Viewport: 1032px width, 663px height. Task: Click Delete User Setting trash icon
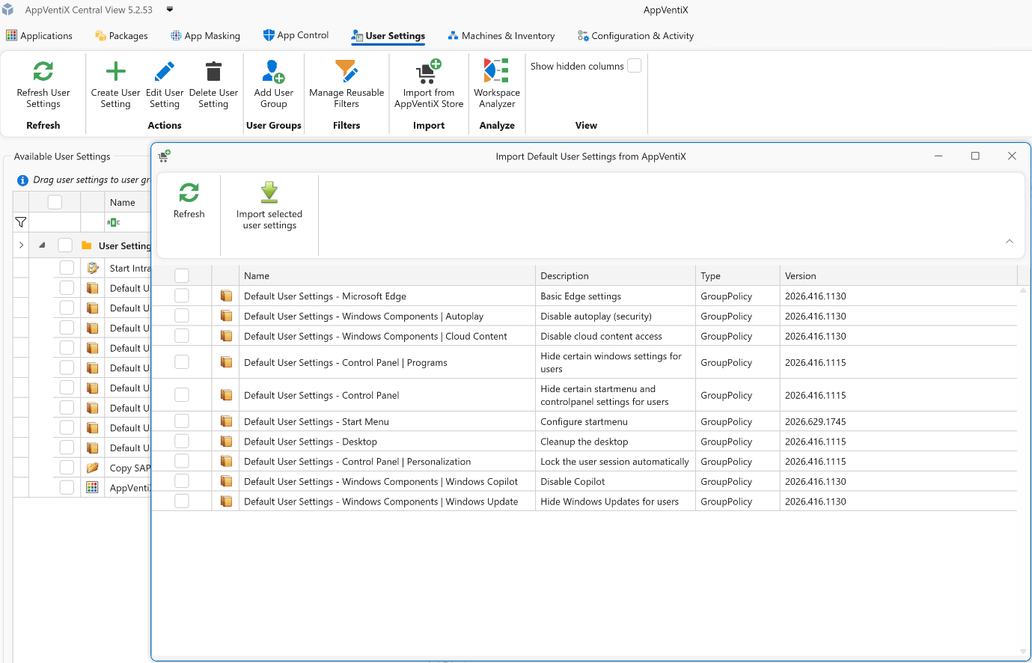pyautogui.click(x=213, y=72)
